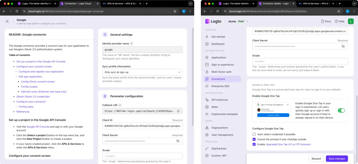This screenshot has height=164, width=358.
Task: Uncheck "Cancel the prompt if user click/tap outside"
Action: [x=254, y=139]
